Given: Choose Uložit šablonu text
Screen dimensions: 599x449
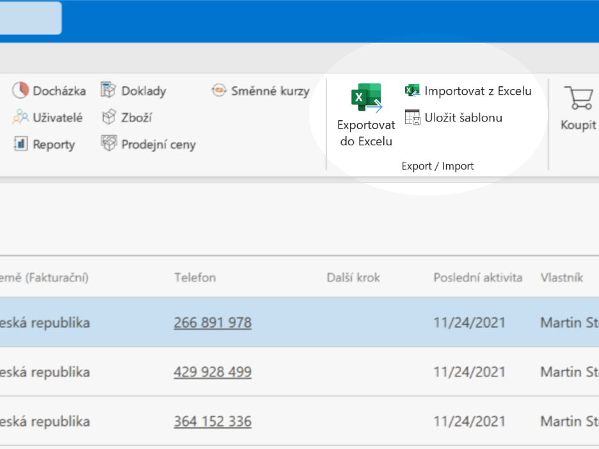Looking at the screenshot, I should (463, 118).
